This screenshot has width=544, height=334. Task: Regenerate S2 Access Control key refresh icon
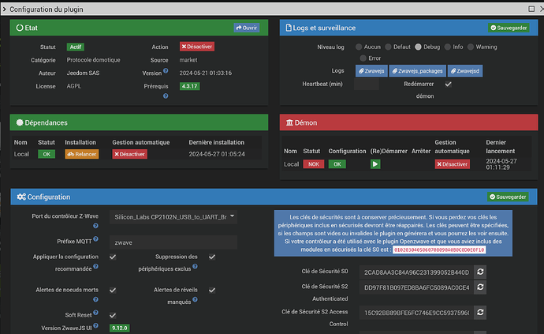click(x=480, y=313)
